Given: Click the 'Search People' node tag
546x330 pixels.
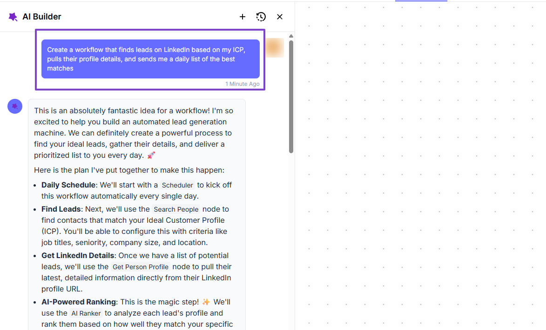Looking at the screenshot, I should (x=176, y=209).
